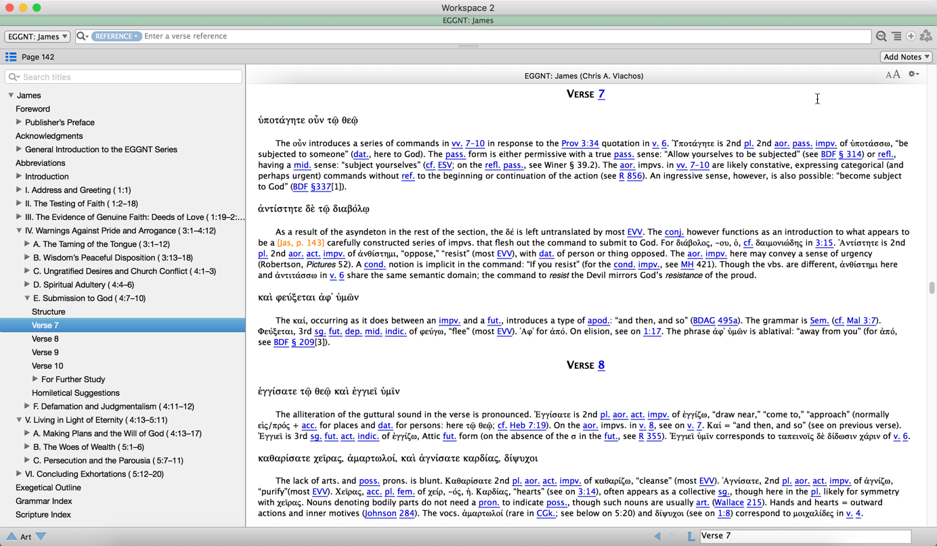The width and height of the screenshot is (937, 546).
Task: Click the Search titles field
Action: 123,77
